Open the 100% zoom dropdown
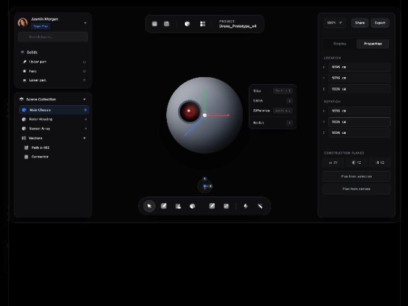The image size is (408, 306). (335, 22)
